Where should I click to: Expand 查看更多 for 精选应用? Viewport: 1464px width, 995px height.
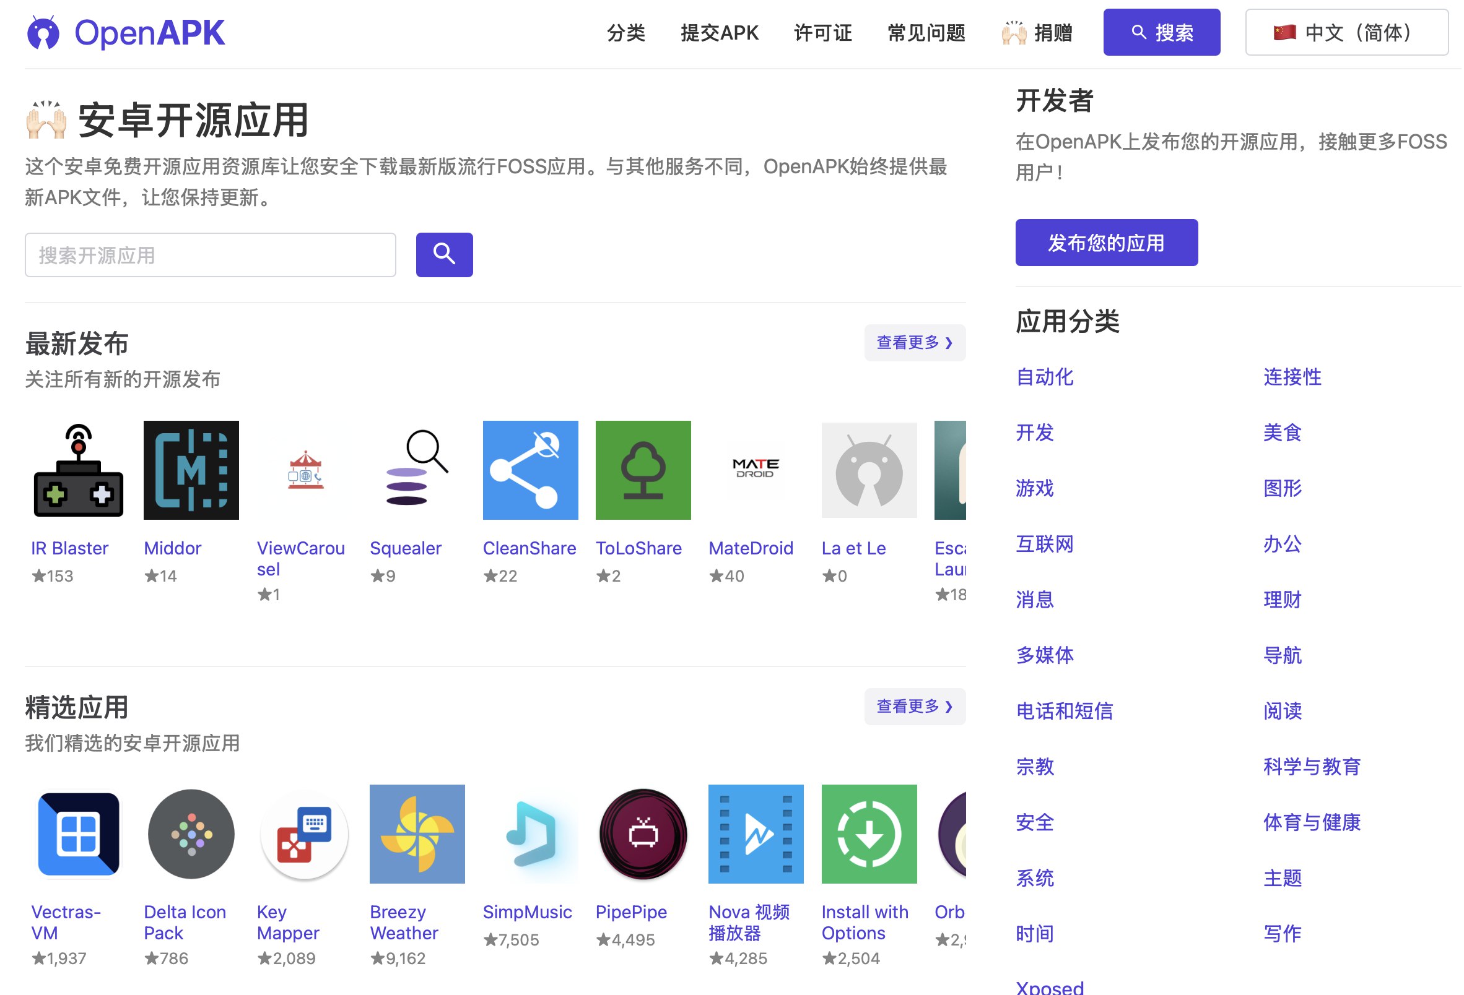[916, 707]
